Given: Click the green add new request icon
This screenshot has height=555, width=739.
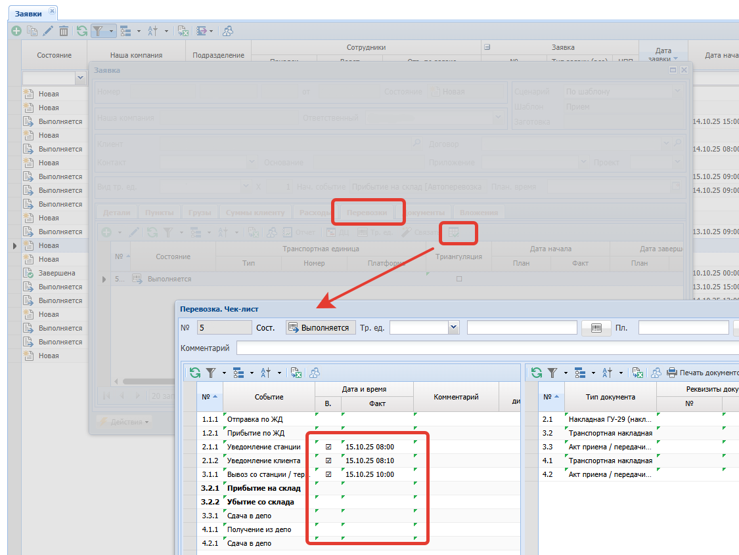Looking at the screenshot, I should tap(16, 31).
